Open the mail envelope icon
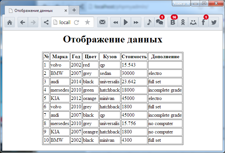Image resolution: width=225 pixels, height=153 pixels. pos(102,22)
